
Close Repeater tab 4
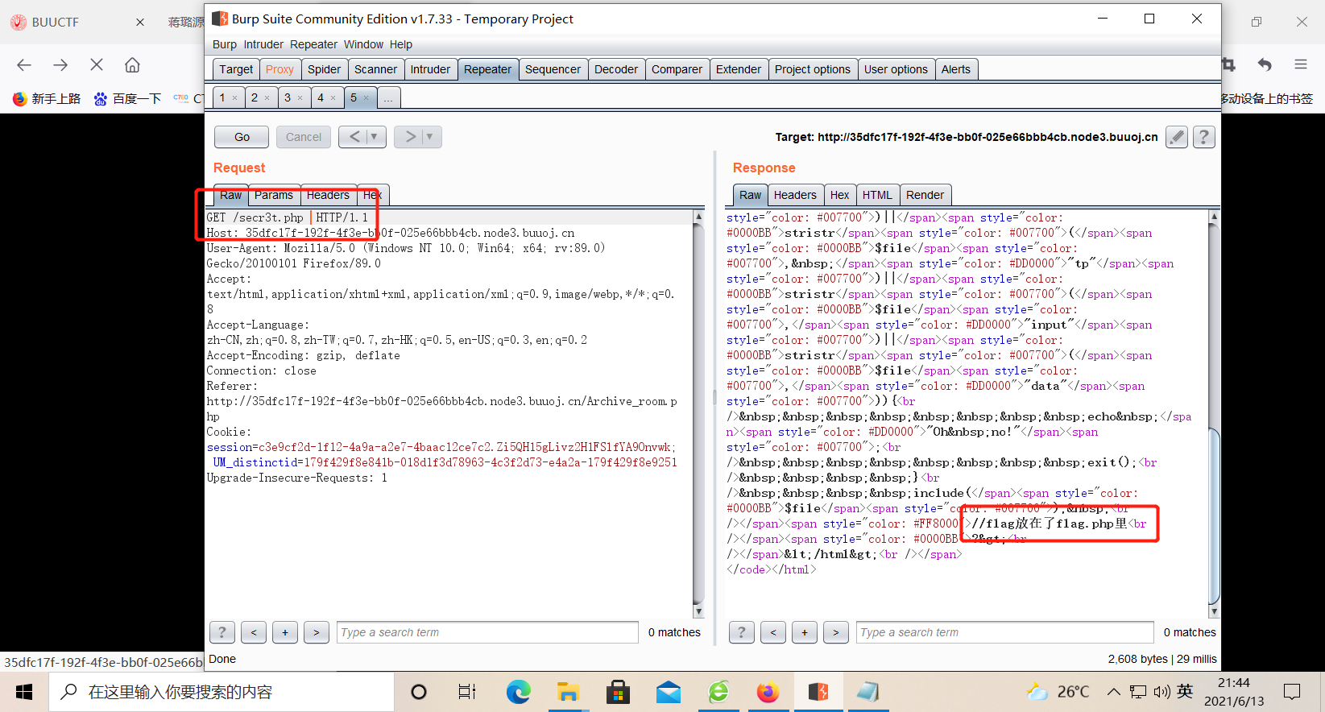coord(333,98)
